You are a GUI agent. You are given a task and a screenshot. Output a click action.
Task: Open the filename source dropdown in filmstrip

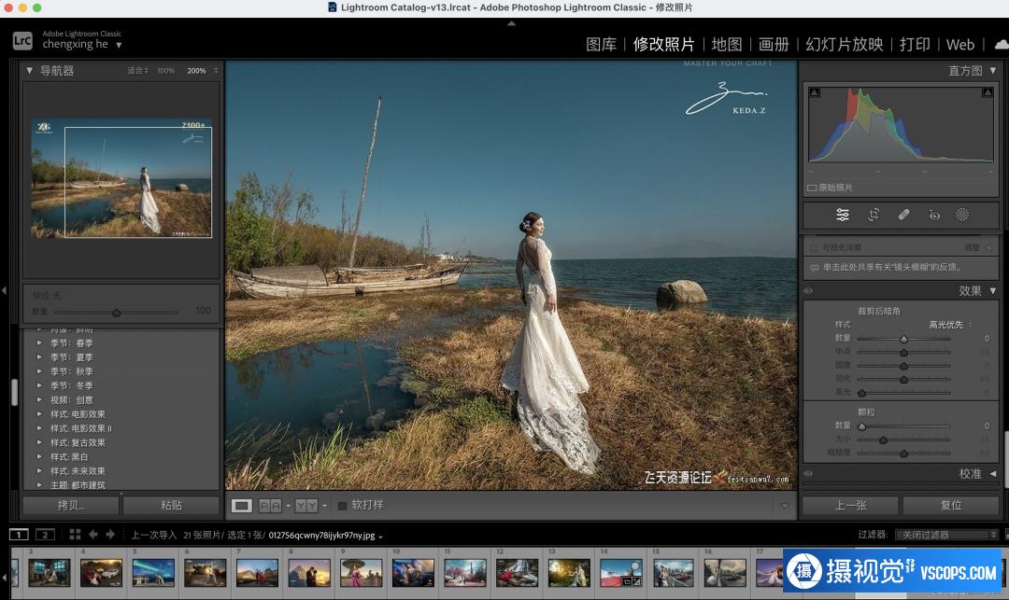click(x=381, y=537)
